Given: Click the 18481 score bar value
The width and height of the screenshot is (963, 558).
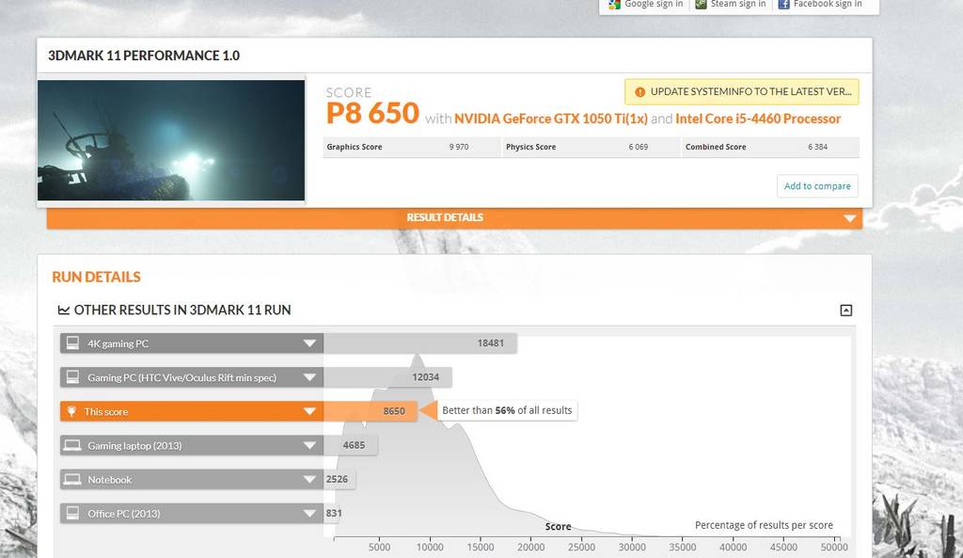Looking at the screenshot, I should (x=490, y=343).
